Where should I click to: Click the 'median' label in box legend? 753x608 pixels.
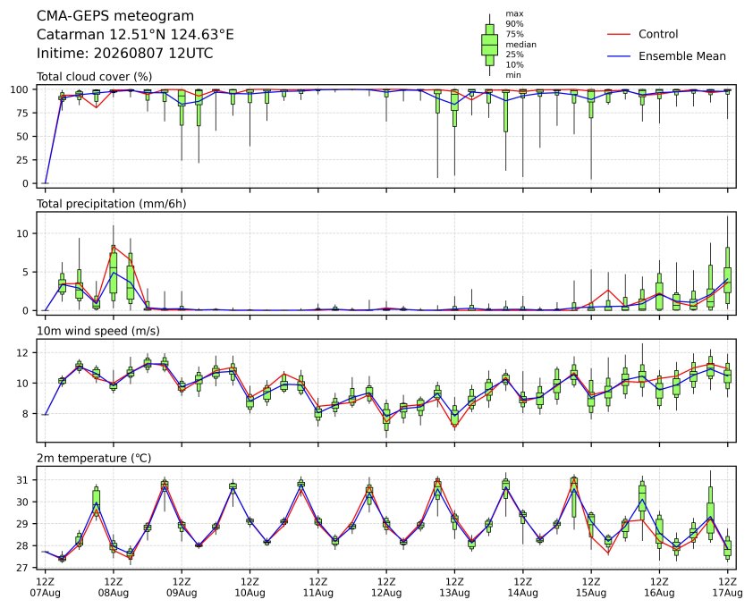point(520,44)
